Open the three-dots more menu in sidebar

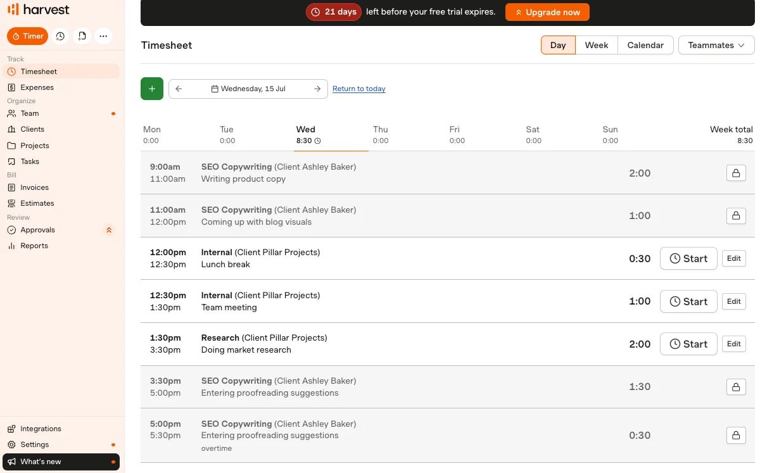[103, 36]
